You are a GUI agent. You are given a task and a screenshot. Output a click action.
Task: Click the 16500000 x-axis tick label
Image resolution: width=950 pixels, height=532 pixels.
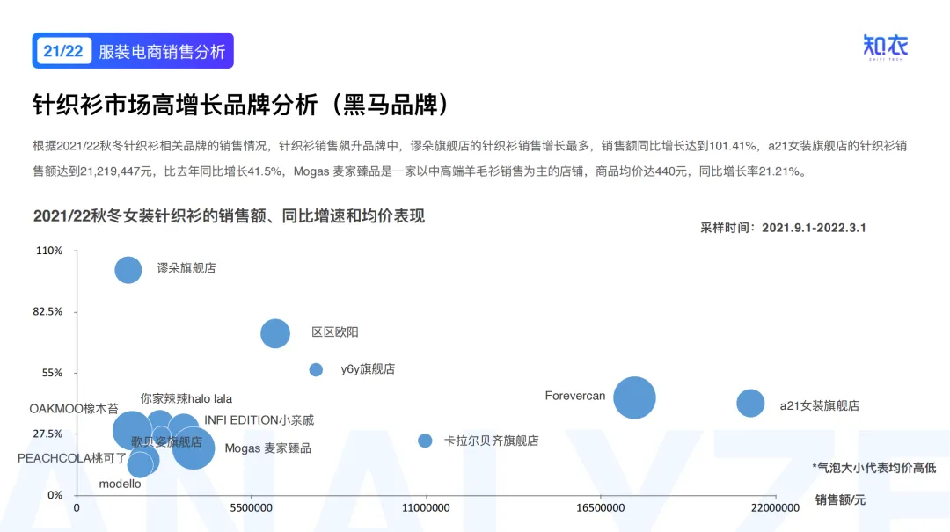point(601,507)
